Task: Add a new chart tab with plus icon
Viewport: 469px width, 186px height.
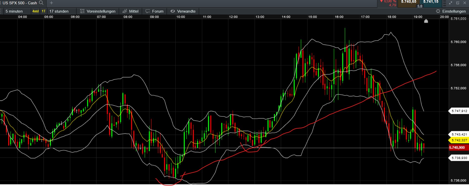Action: (x=51, y=3)
